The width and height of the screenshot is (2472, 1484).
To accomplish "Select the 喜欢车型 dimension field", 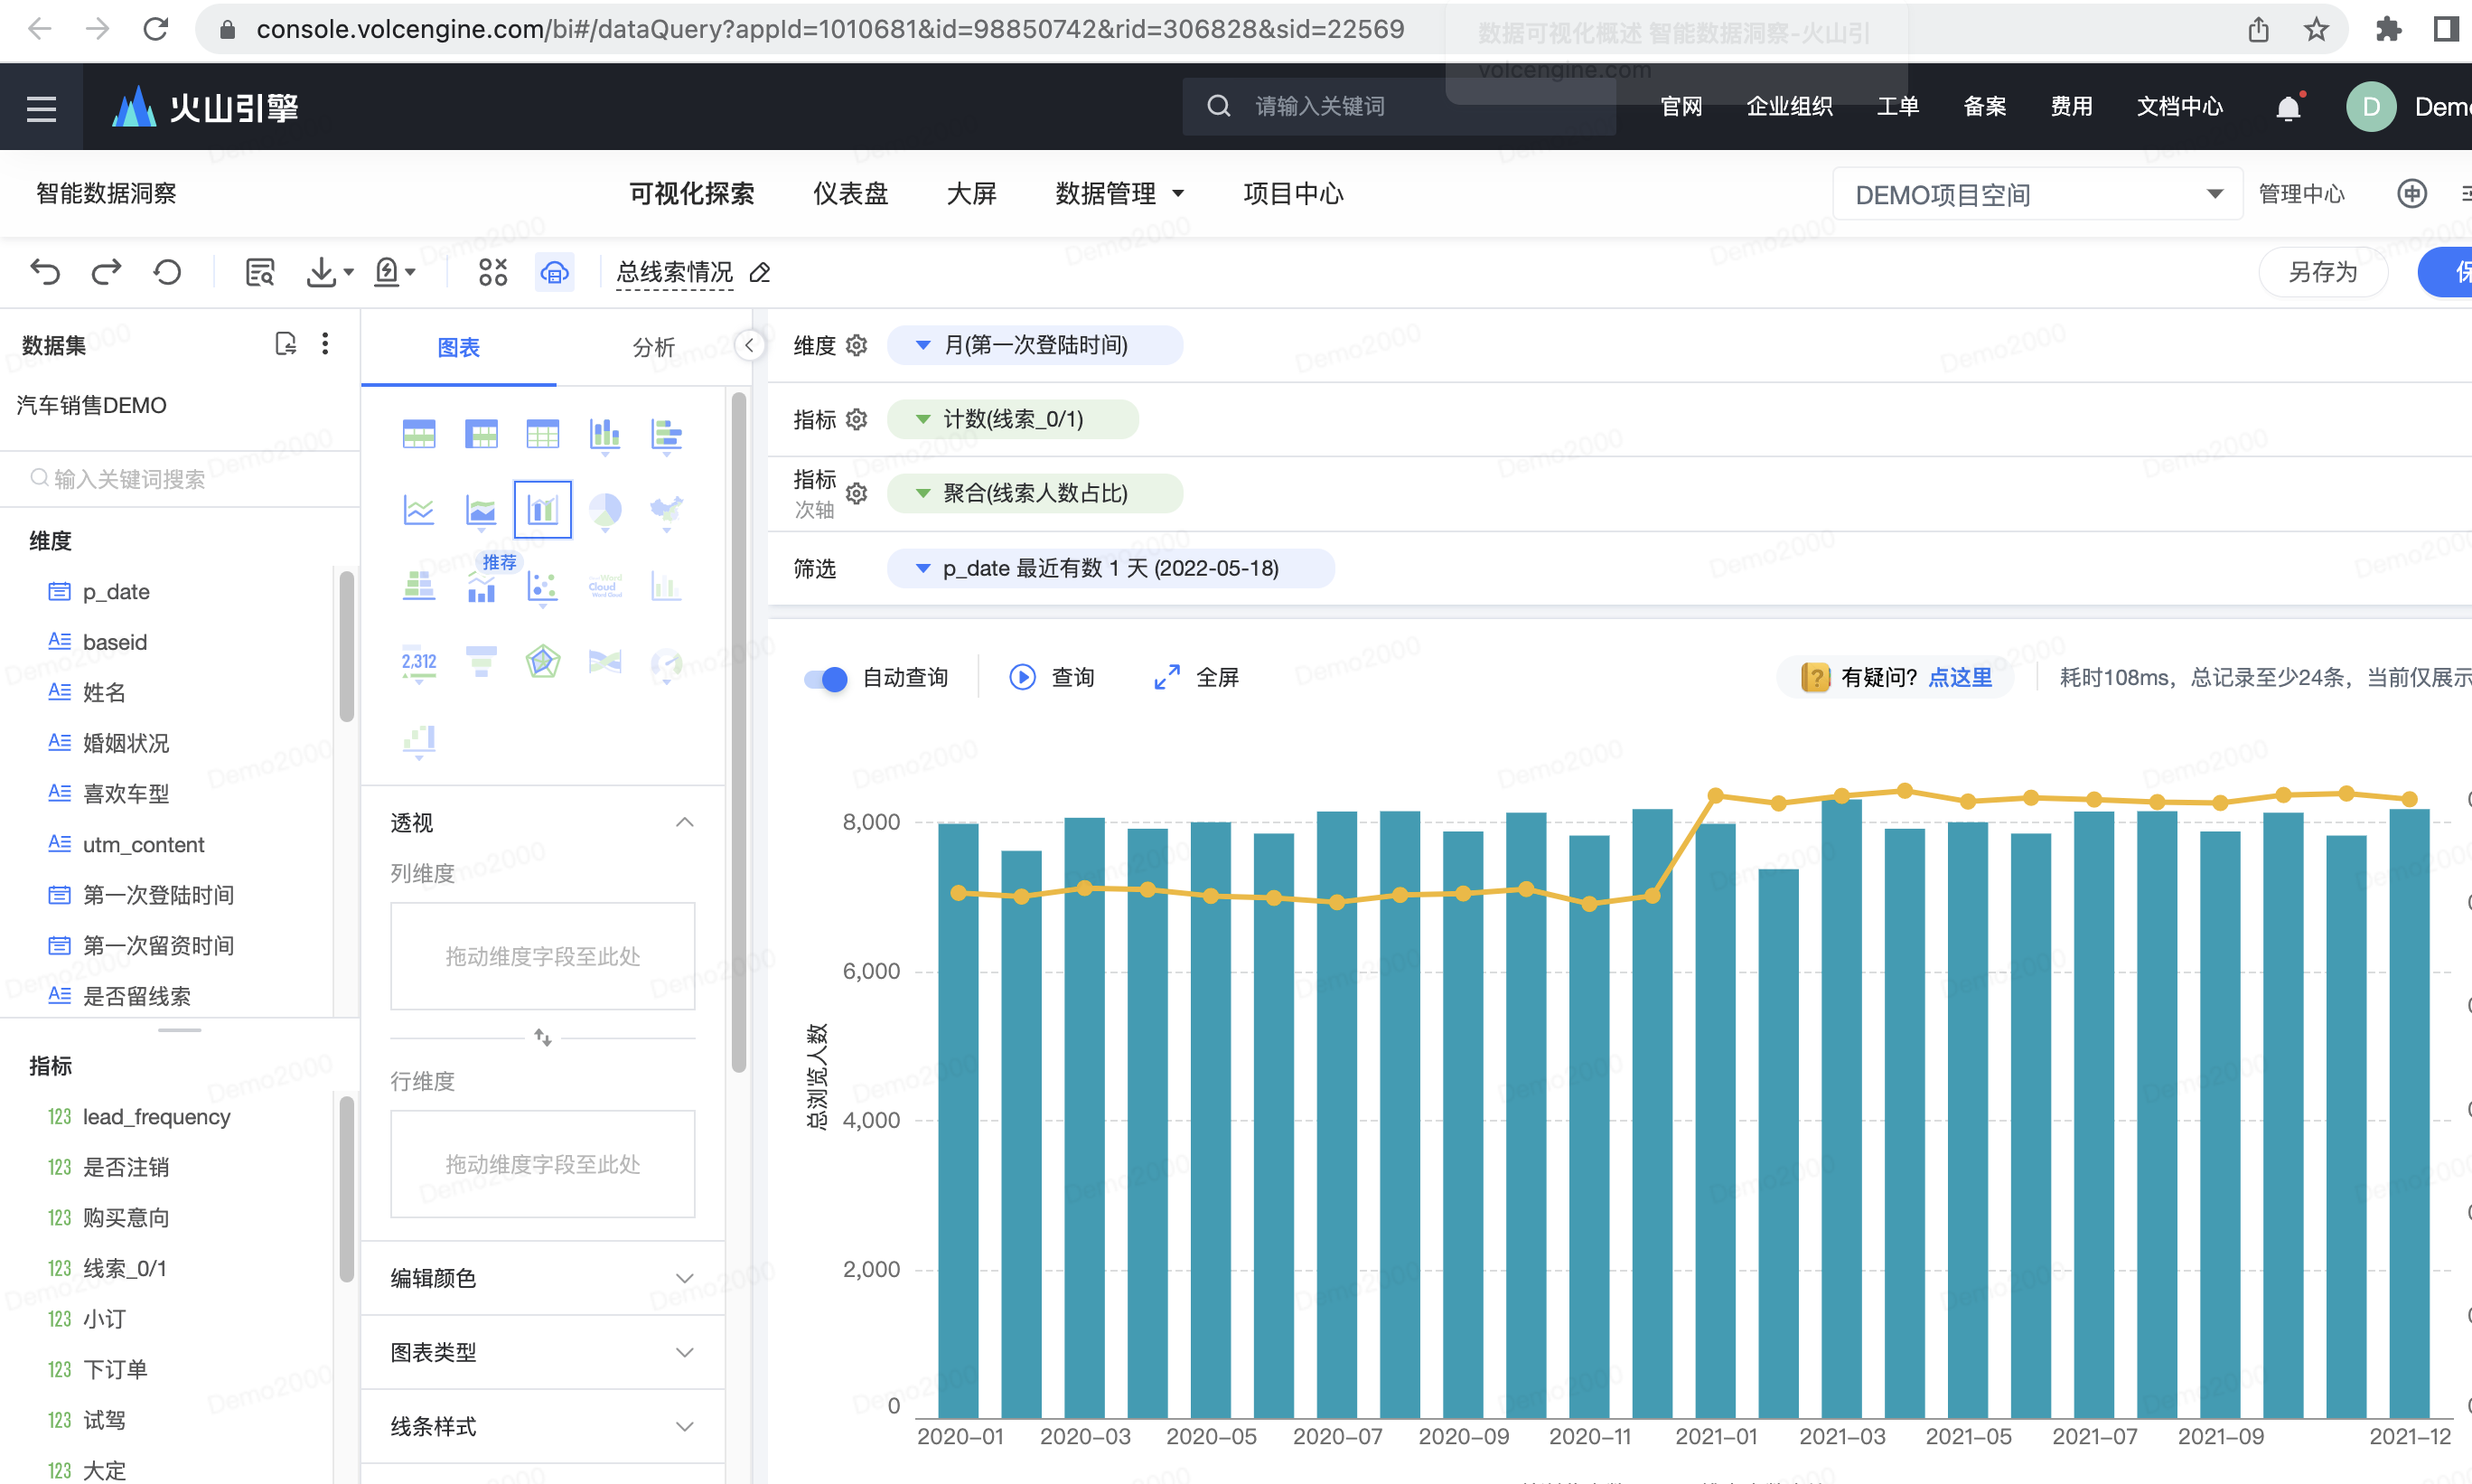I will coord(126,794).
